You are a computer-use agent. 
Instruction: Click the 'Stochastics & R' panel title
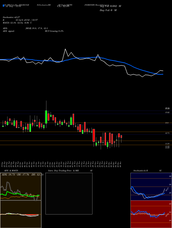[x=140, y=171]
